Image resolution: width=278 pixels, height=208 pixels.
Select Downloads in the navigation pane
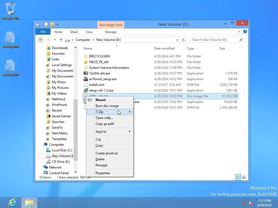click(60, 48)
